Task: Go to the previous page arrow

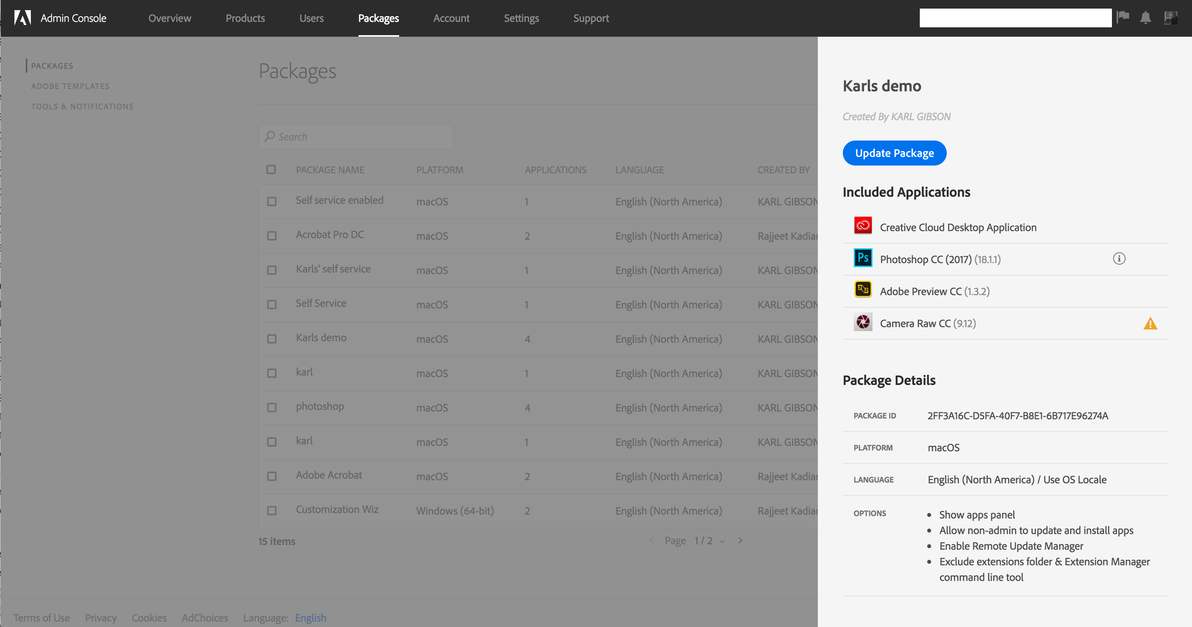Action: point(651,541)
